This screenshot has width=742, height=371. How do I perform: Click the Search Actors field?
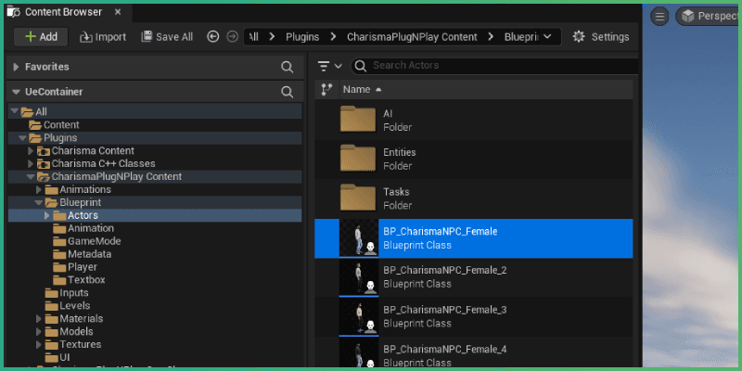(494, 66)
